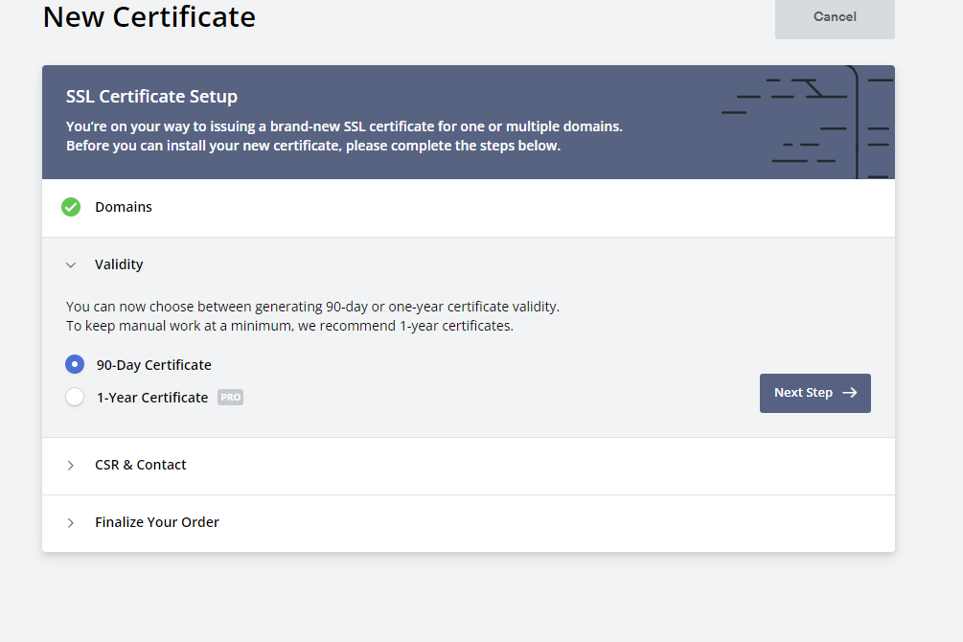Click the PRO badge
Viewport: 963px width, 642px height.
[x=230, y=398]
